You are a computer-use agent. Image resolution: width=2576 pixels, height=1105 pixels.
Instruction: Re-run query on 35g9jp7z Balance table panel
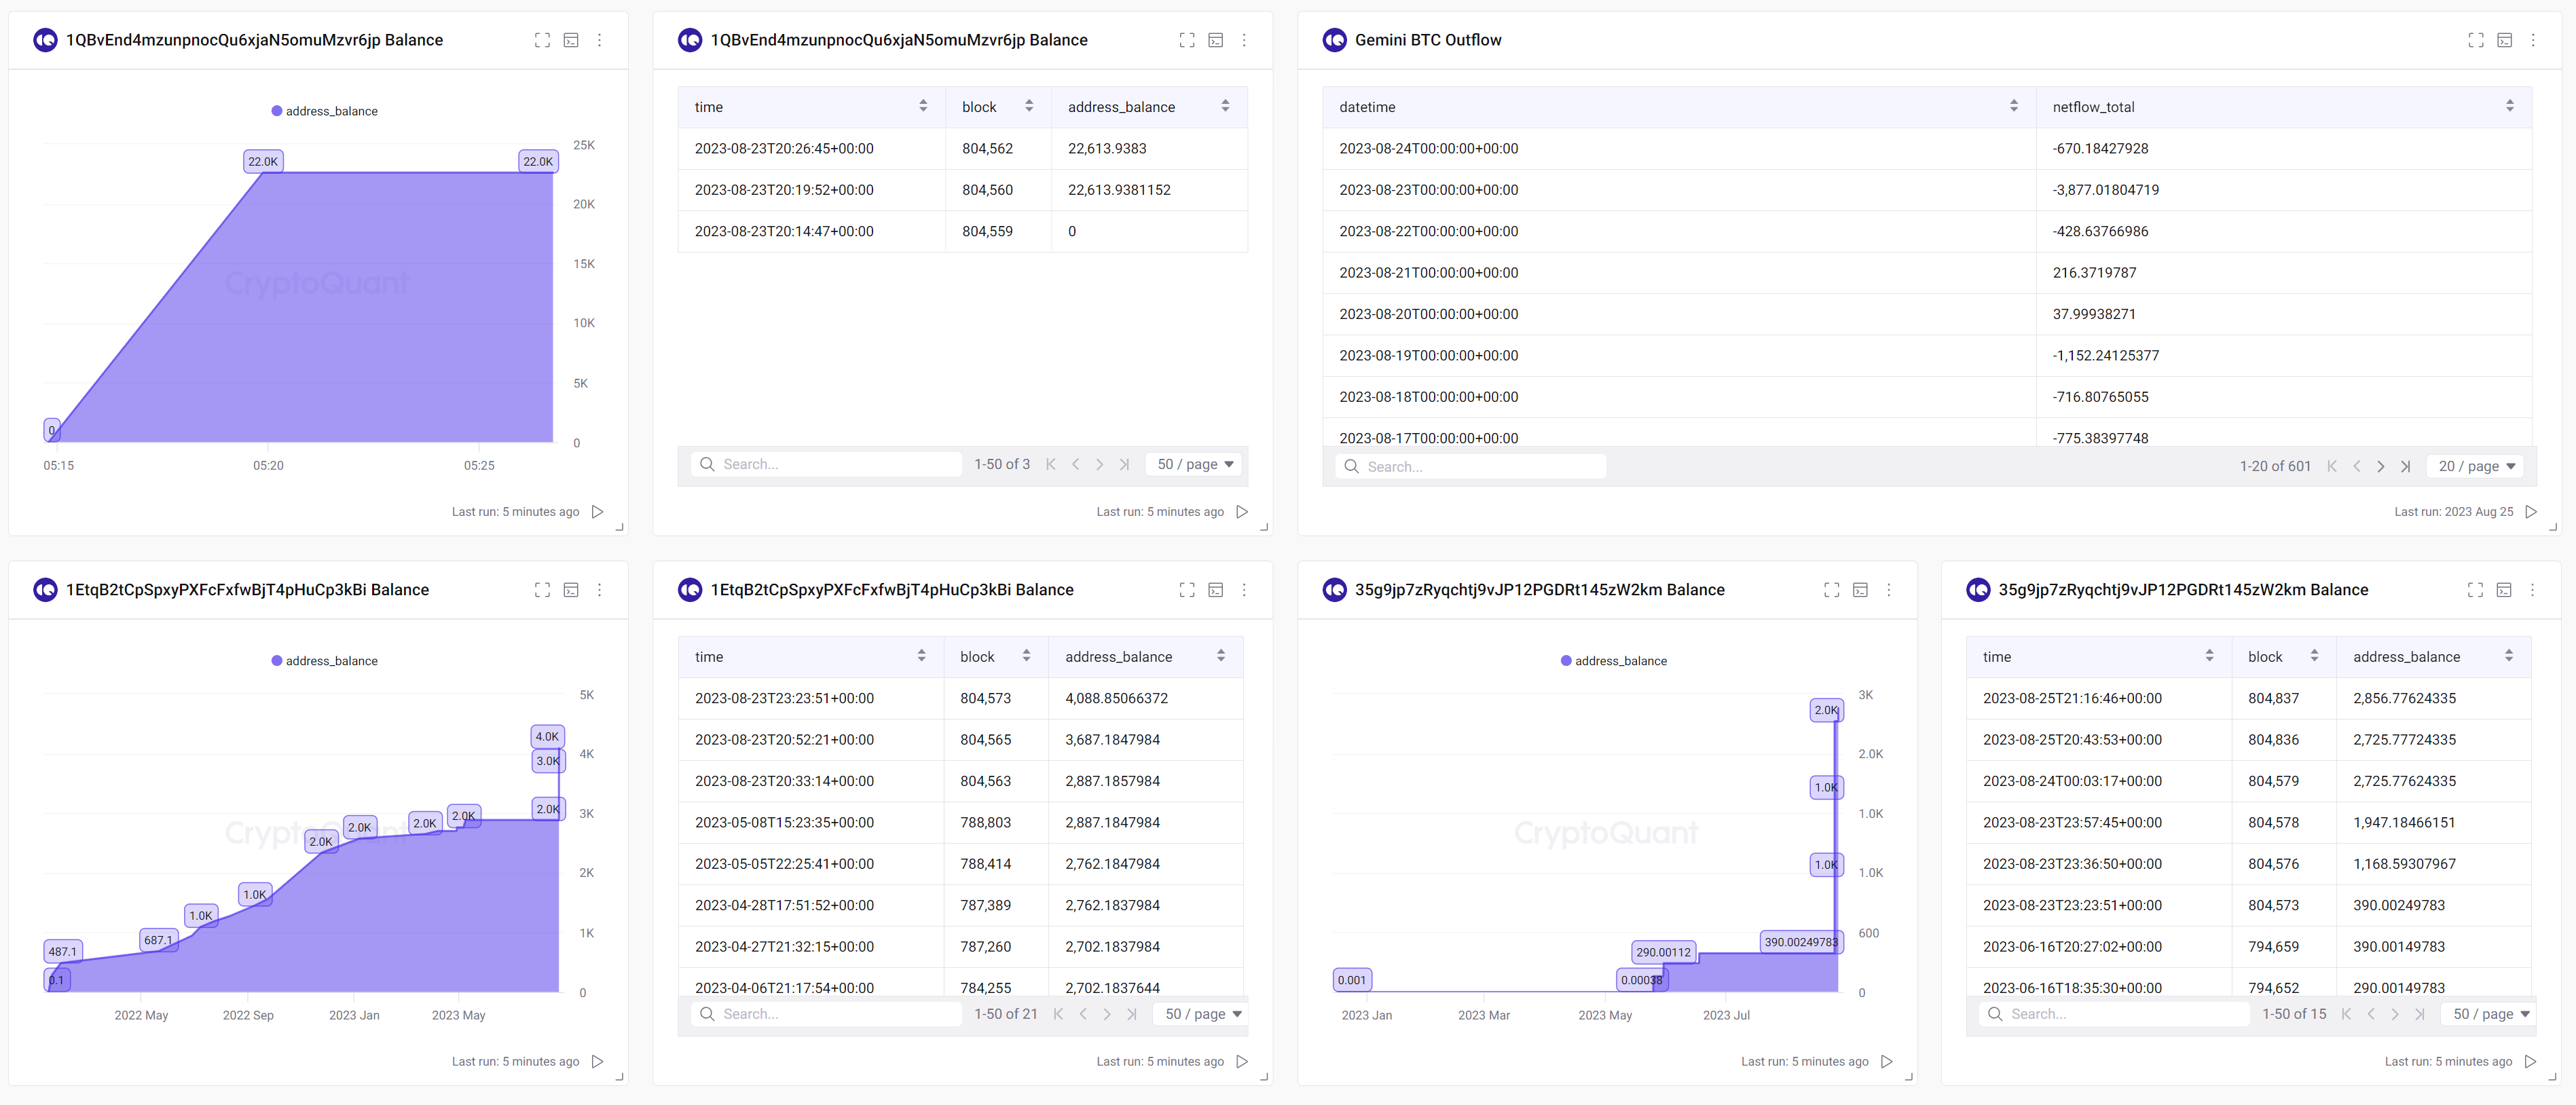tap(2531, 1062)
